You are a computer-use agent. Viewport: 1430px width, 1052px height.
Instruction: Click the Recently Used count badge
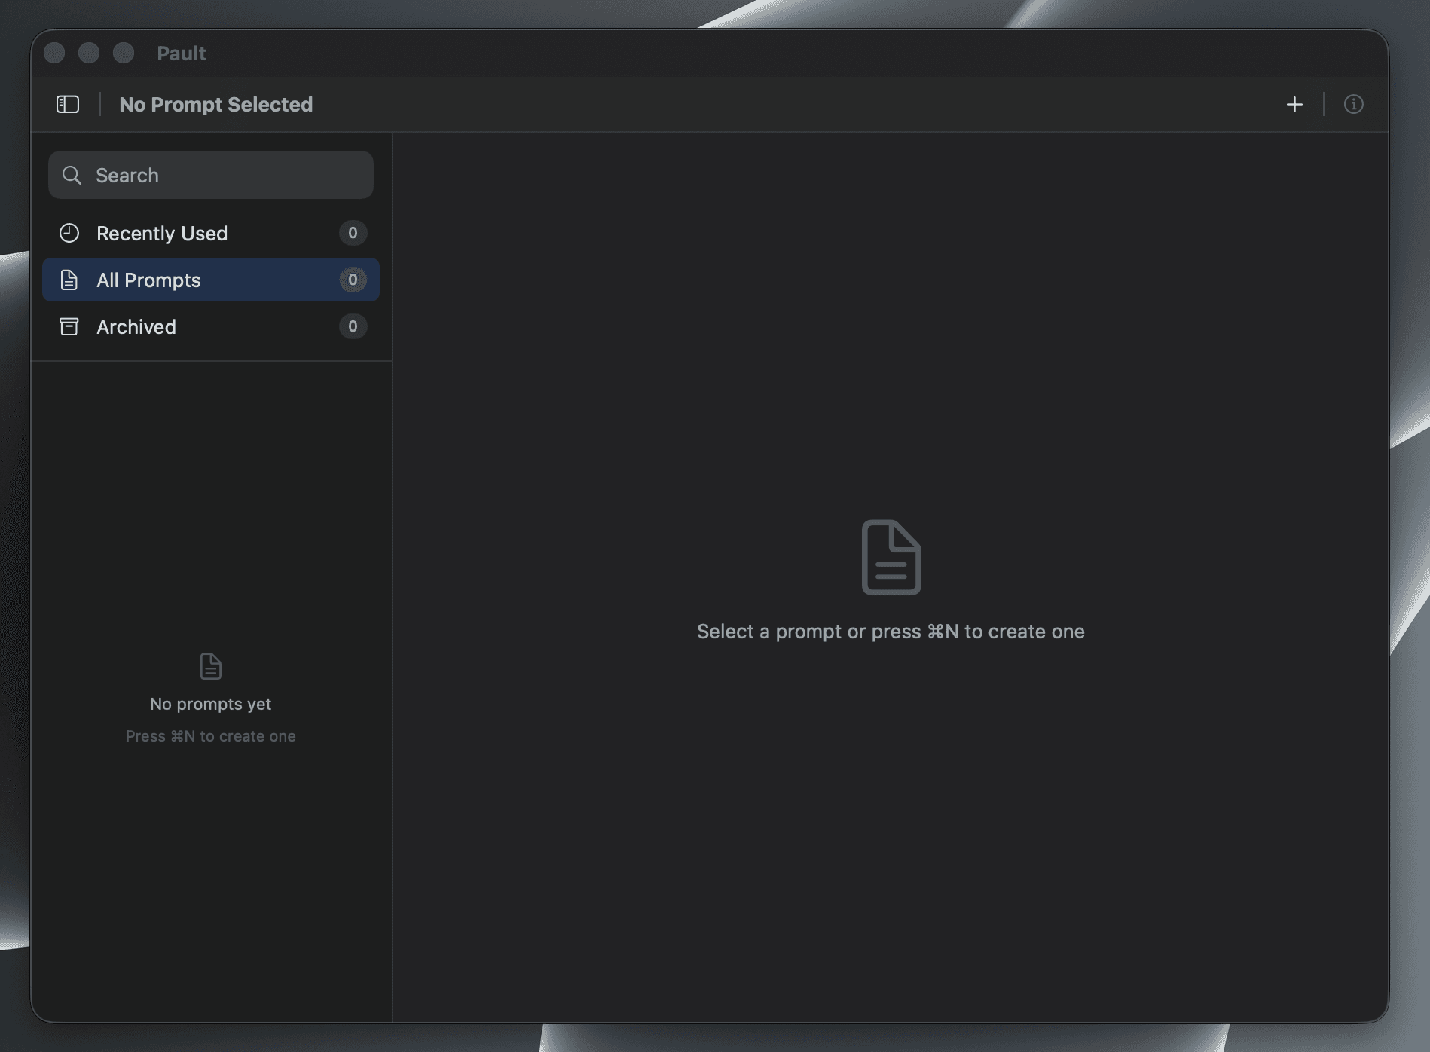click(x=353, y=233)
